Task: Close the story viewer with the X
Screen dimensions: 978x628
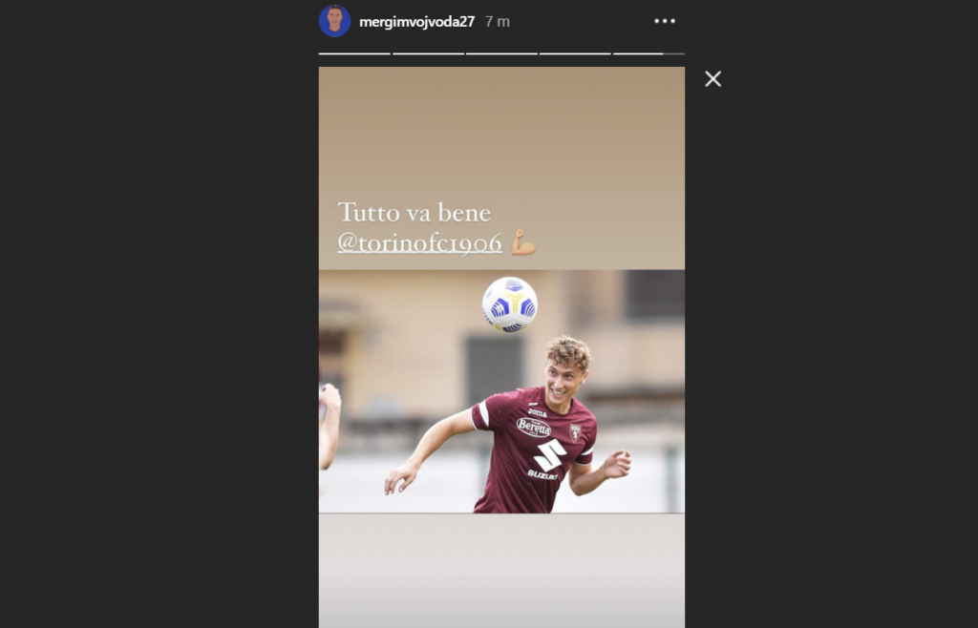Action: point(712,79)
